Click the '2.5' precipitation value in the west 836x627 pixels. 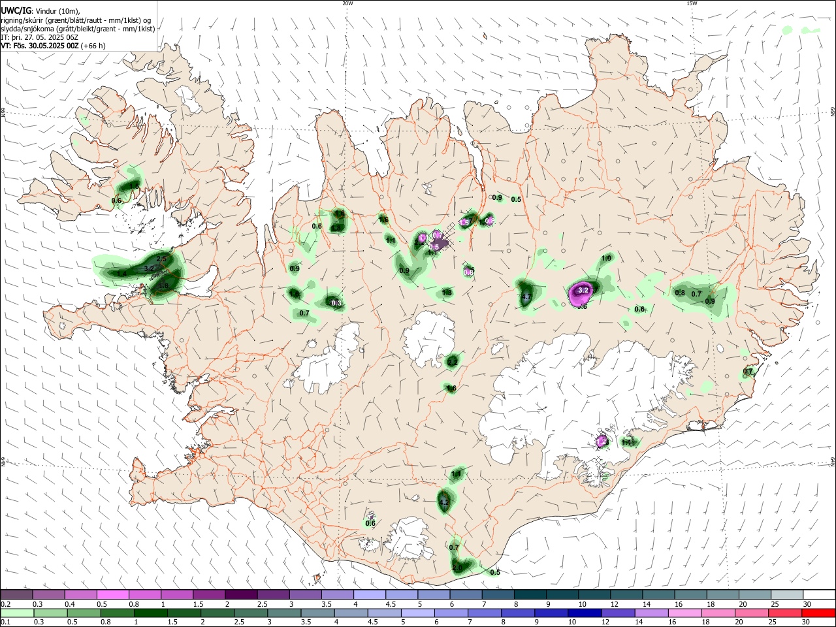(162, 259)
